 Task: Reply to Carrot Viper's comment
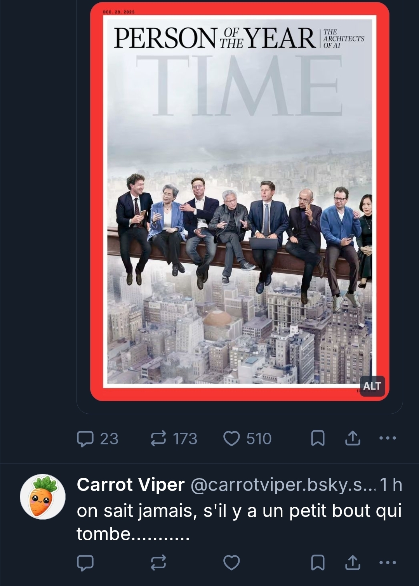point(85,562)
